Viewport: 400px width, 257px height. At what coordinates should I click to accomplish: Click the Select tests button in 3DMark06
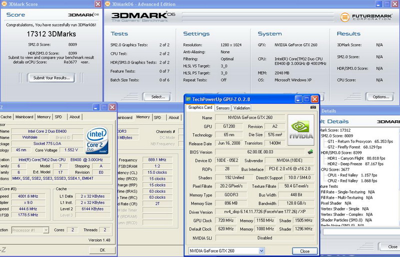158,97
